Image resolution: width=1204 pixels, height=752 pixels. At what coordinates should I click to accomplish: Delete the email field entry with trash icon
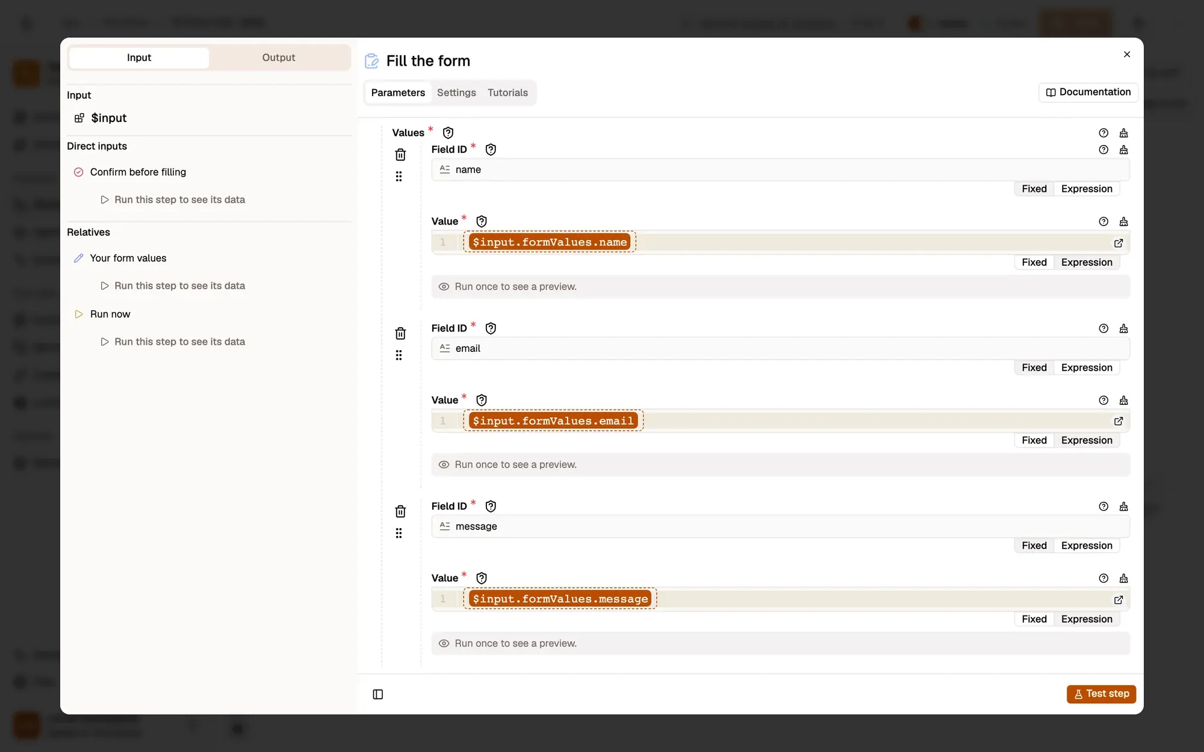(x=400, y=333)
